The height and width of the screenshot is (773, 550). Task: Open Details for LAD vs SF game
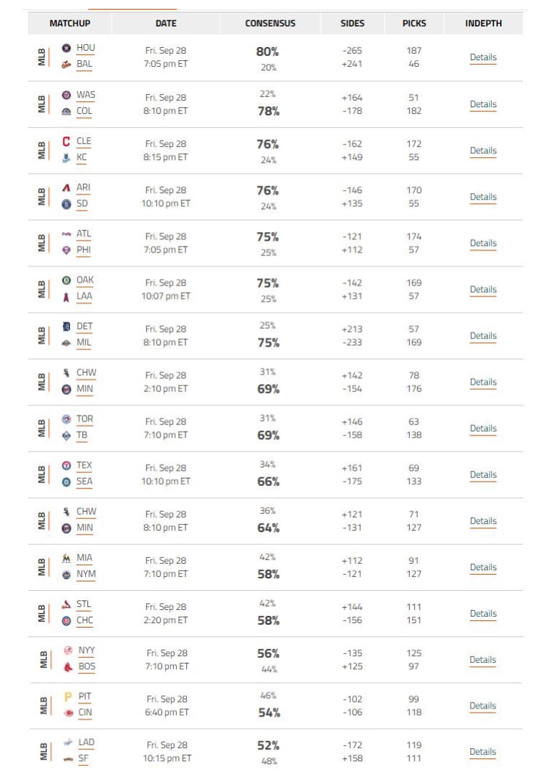(x=483, y=751)
